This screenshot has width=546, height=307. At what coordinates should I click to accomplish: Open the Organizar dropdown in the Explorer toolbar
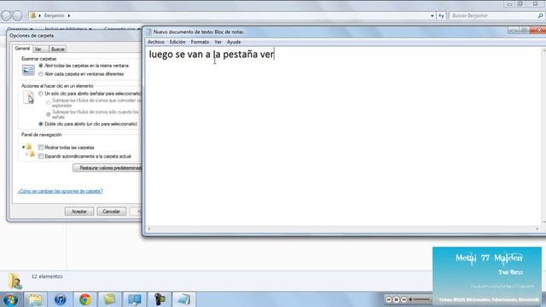point(20,28)
